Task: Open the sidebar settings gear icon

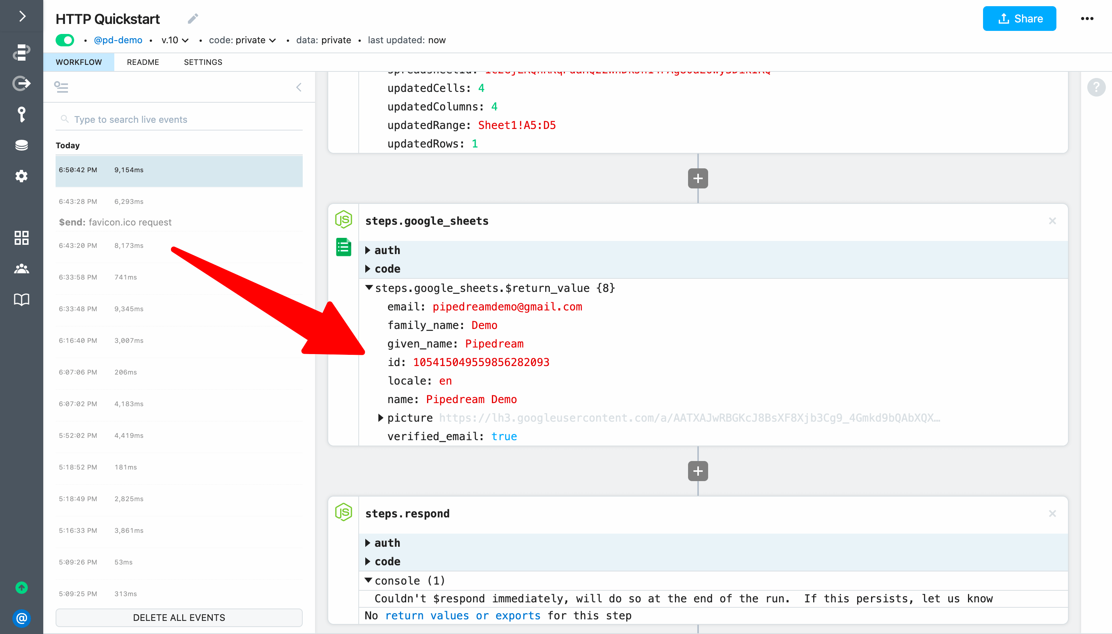Action: (21, 176)
